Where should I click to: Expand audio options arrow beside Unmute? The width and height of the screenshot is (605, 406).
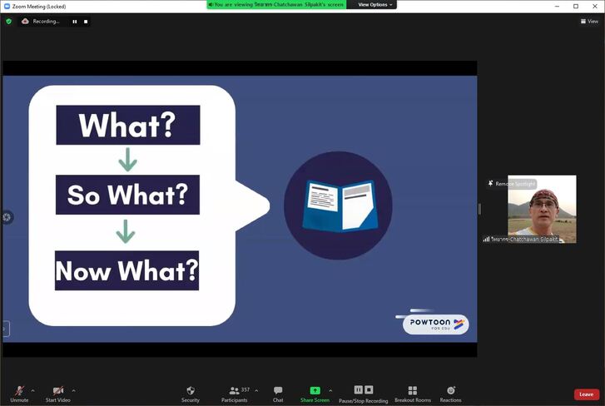(x=33, y=389)
